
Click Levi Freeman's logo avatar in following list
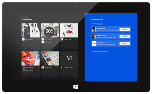coord(94,44)
